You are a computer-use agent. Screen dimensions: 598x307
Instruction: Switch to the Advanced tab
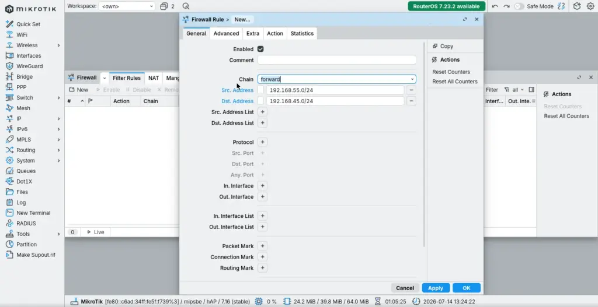[x=226, y=33]
